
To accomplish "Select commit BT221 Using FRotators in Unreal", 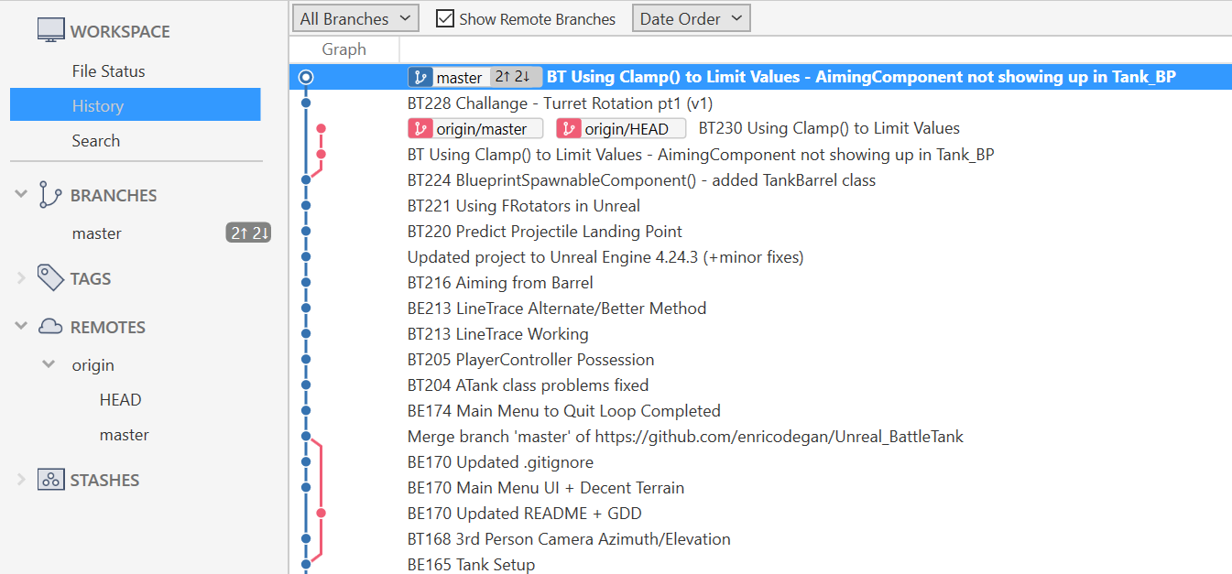I will tap(523, 206).
